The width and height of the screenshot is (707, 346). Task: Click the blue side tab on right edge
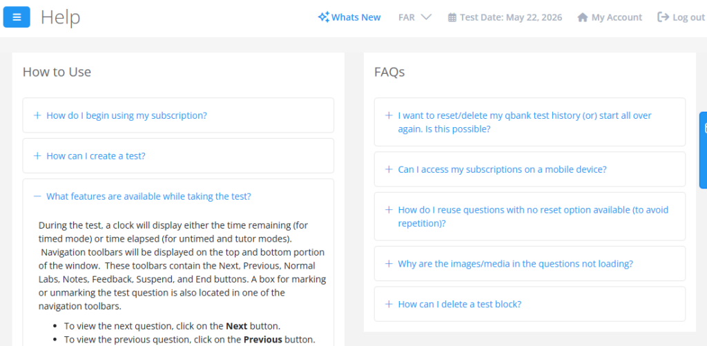703,150
